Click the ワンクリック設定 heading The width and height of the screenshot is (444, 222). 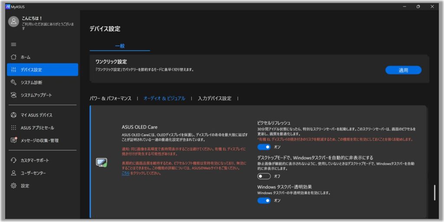coord(111,62)
